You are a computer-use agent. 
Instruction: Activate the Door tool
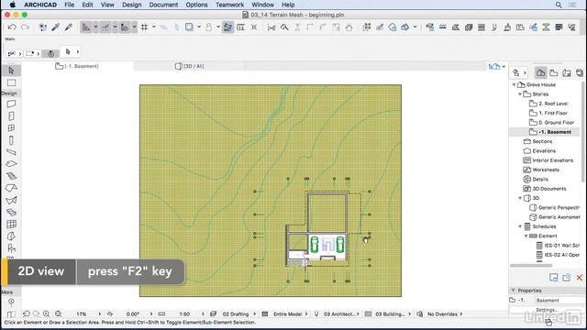(x=11, y=116)
